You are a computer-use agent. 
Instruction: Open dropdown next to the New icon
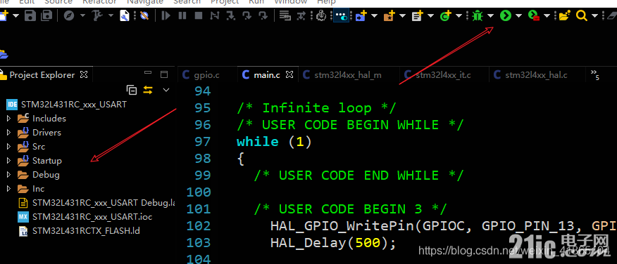15,15
